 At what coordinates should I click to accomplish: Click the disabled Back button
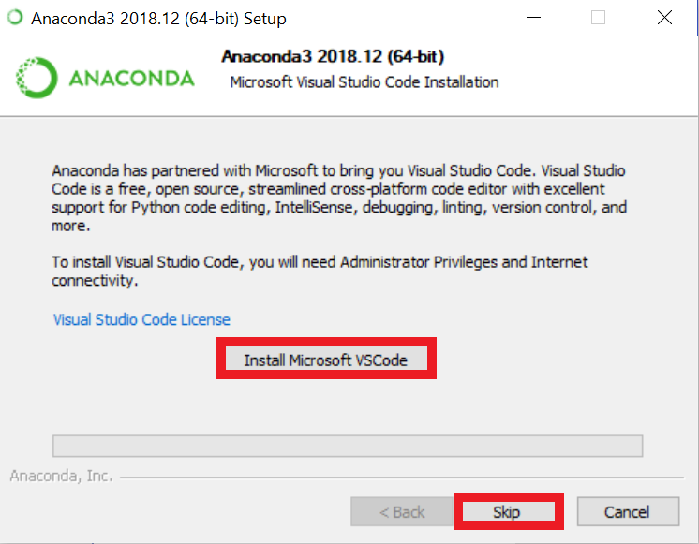point(402,512)
